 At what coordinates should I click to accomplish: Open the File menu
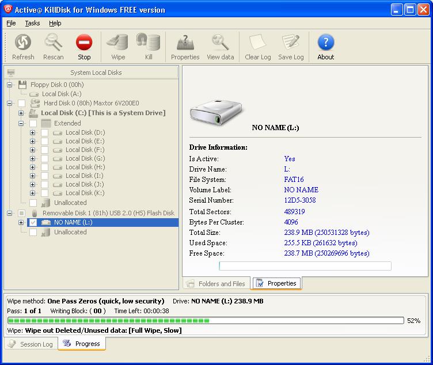11,23
